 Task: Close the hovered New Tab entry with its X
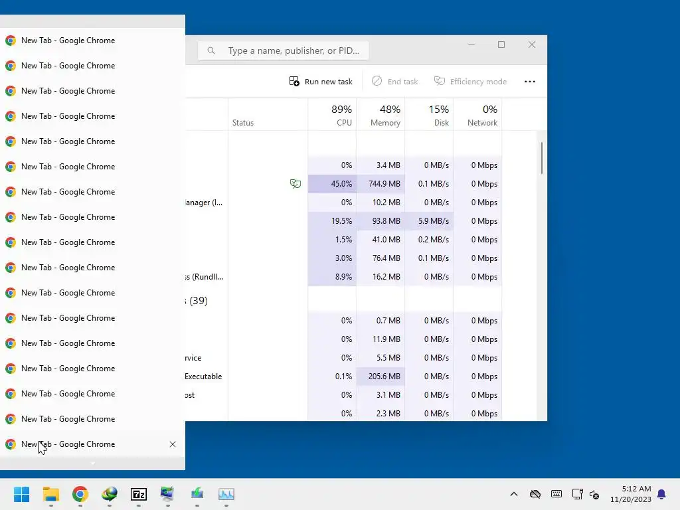click(x=173, y=444)
